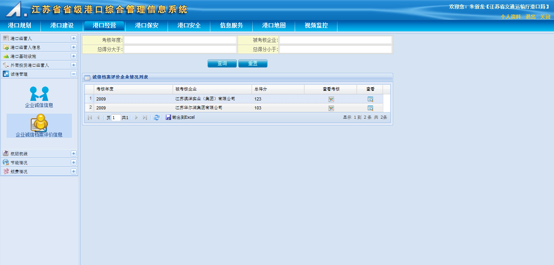Go to the first page using pager icon
The height and width of the screenshot is (265, 554).
click(x=90, y=118)
